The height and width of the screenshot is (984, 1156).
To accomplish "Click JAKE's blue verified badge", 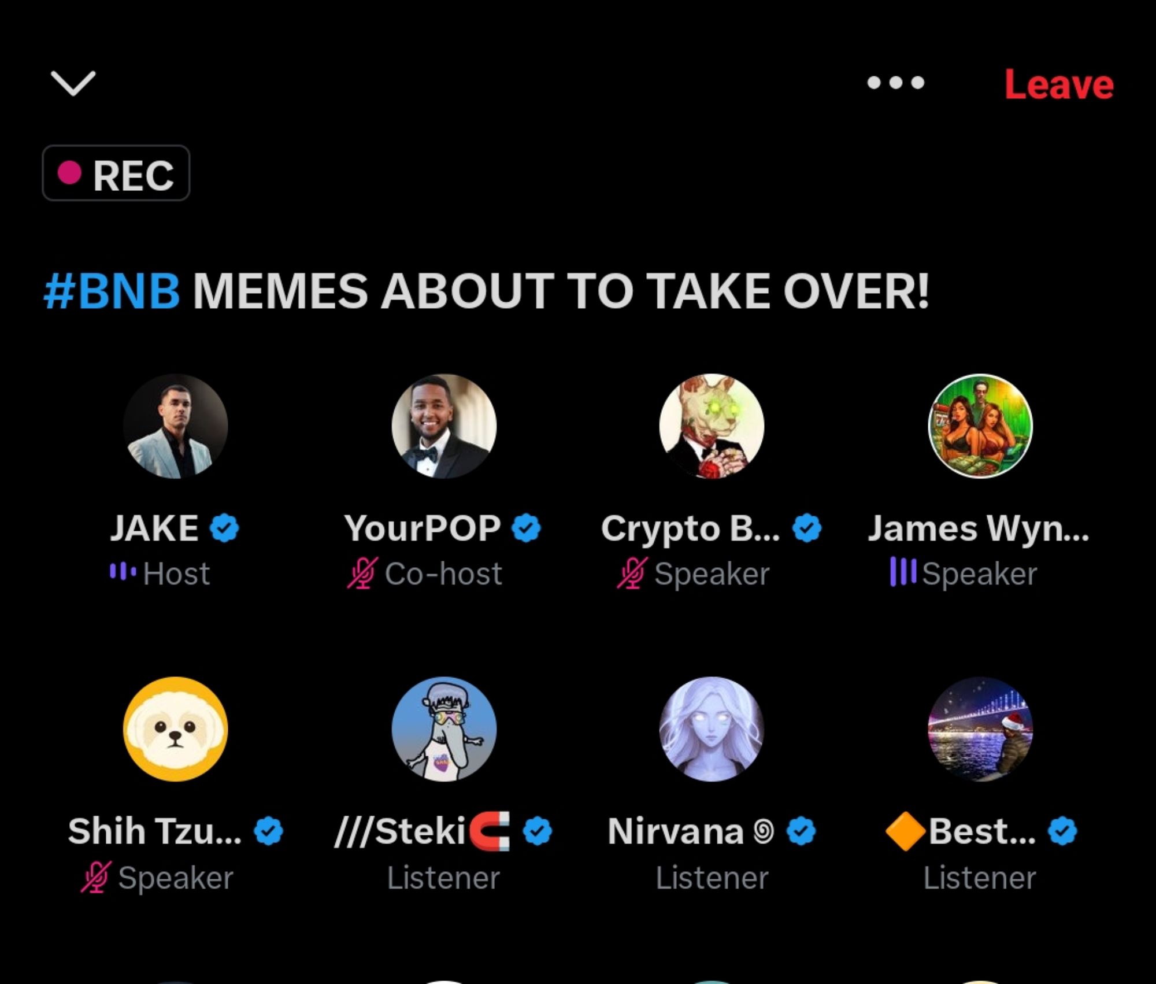I will point(224,528).
